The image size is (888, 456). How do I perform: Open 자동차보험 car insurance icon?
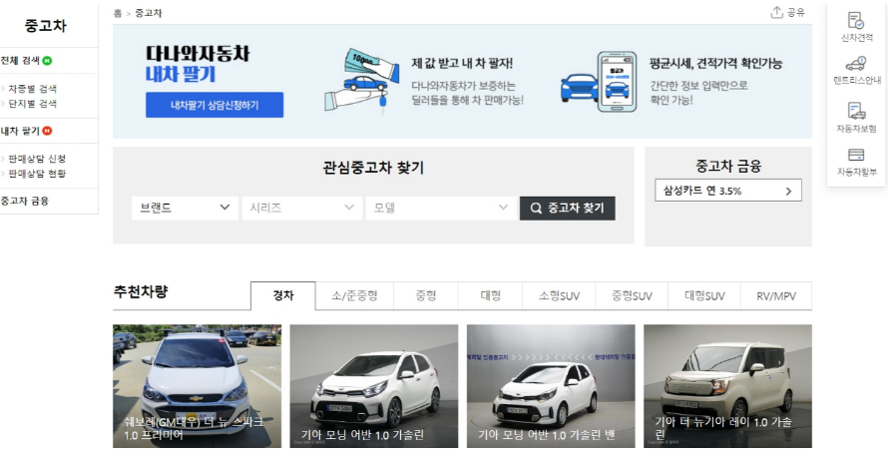point(856,111)
